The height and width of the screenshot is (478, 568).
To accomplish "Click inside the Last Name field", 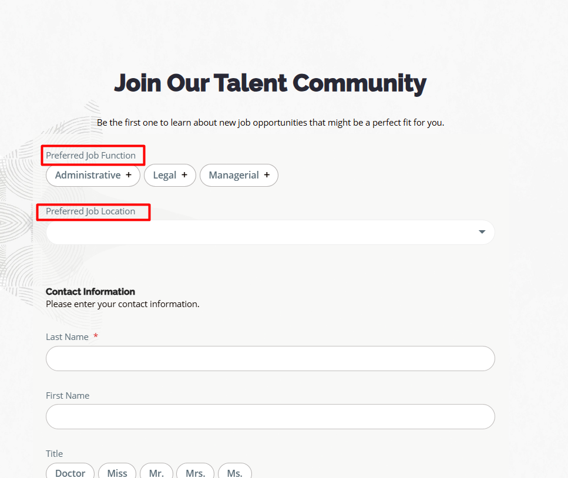I will click(x=270, y=358).
